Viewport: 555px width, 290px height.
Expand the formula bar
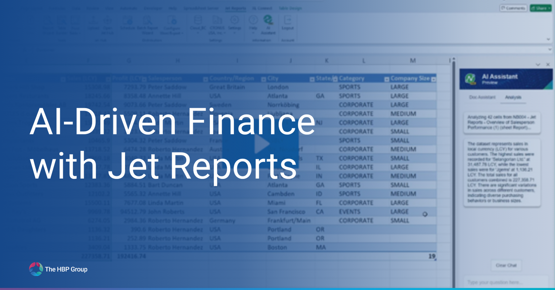point(550,50)
